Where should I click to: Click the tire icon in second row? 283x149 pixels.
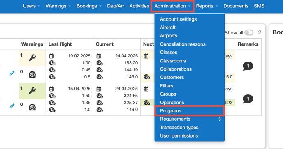(32, 108)
